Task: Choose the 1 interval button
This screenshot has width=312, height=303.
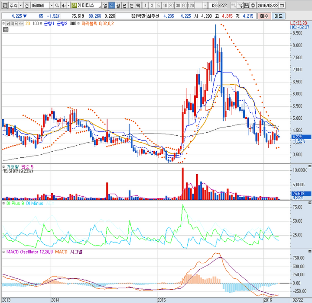Action: coord(146,5)
